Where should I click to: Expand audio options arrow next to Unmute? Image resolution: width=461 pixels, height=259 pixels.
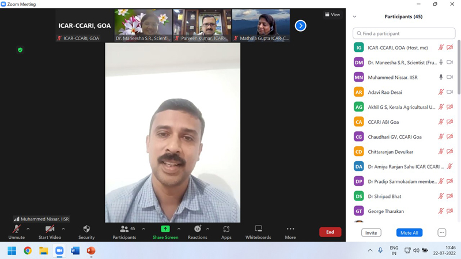click(x=28, y=228)
